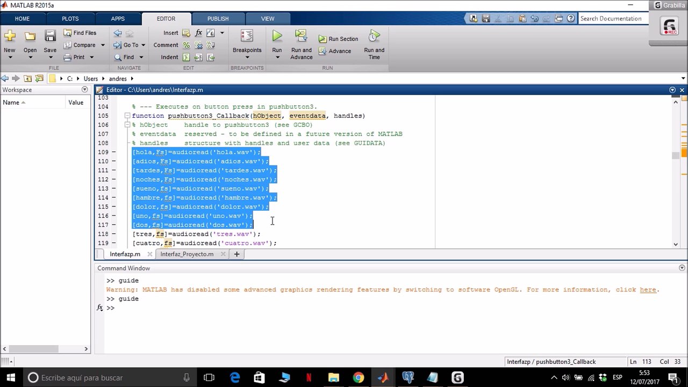Toggle breakpoint dash on line 109
This screenshot has width=688, height=387.
coord(113,152)
